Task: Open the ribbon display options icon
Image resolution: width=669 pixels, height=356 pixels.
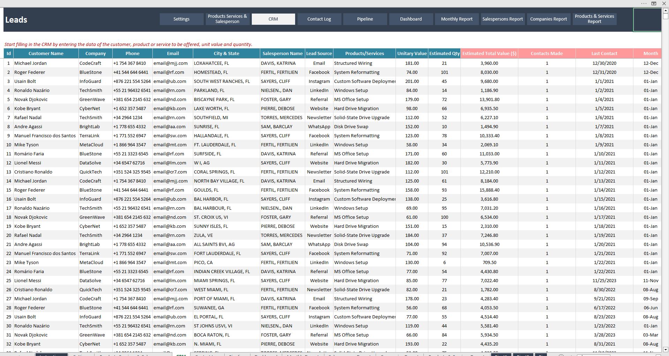Action: 654,3
